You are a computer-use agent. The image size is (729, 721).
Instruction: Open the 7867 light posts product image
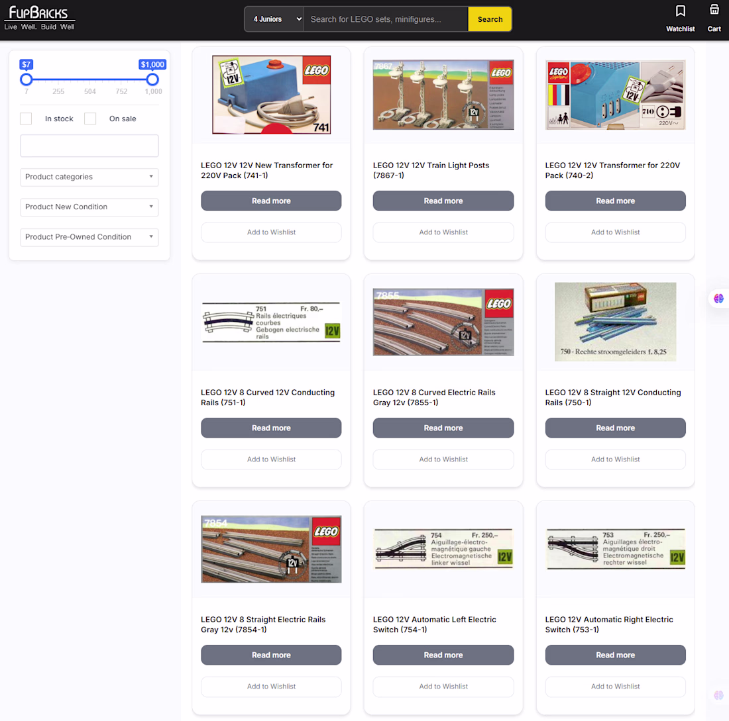coord(443,95)
